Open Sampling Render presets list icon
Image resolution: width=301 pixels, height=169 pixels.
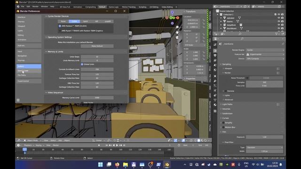pyautogui.click(x=278, y=73)
